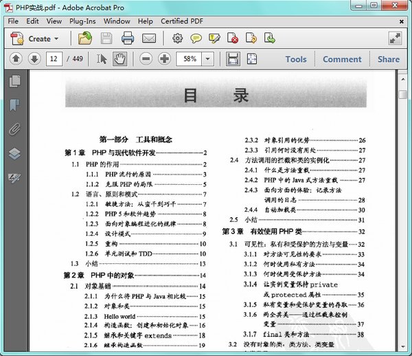
Task: Open the zoom percentage dropdown
Action: click(x=208, y=59)
